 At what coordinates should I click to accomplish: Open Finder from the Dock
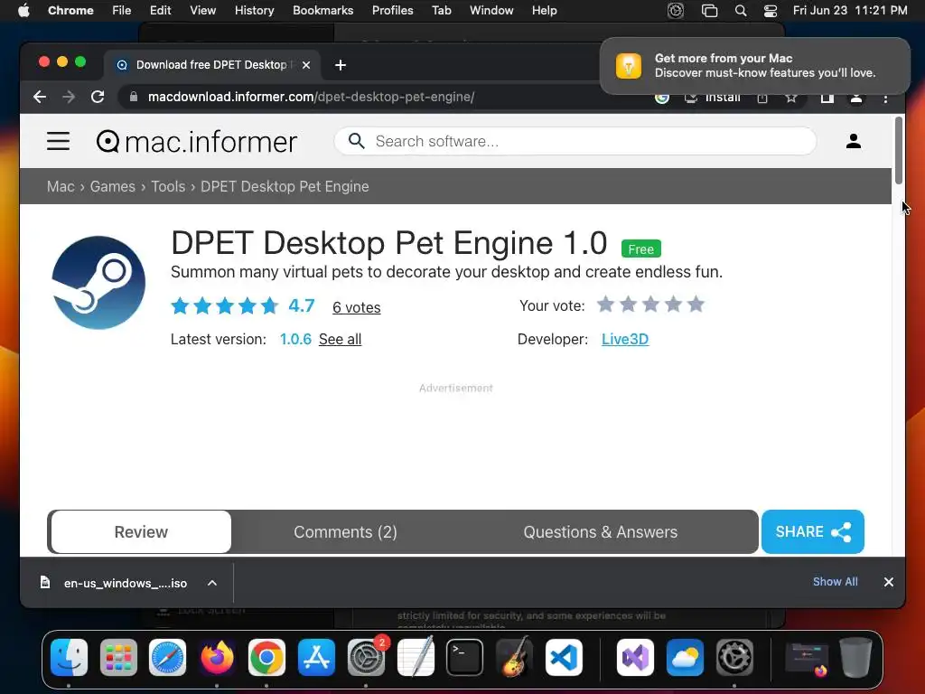69,658
